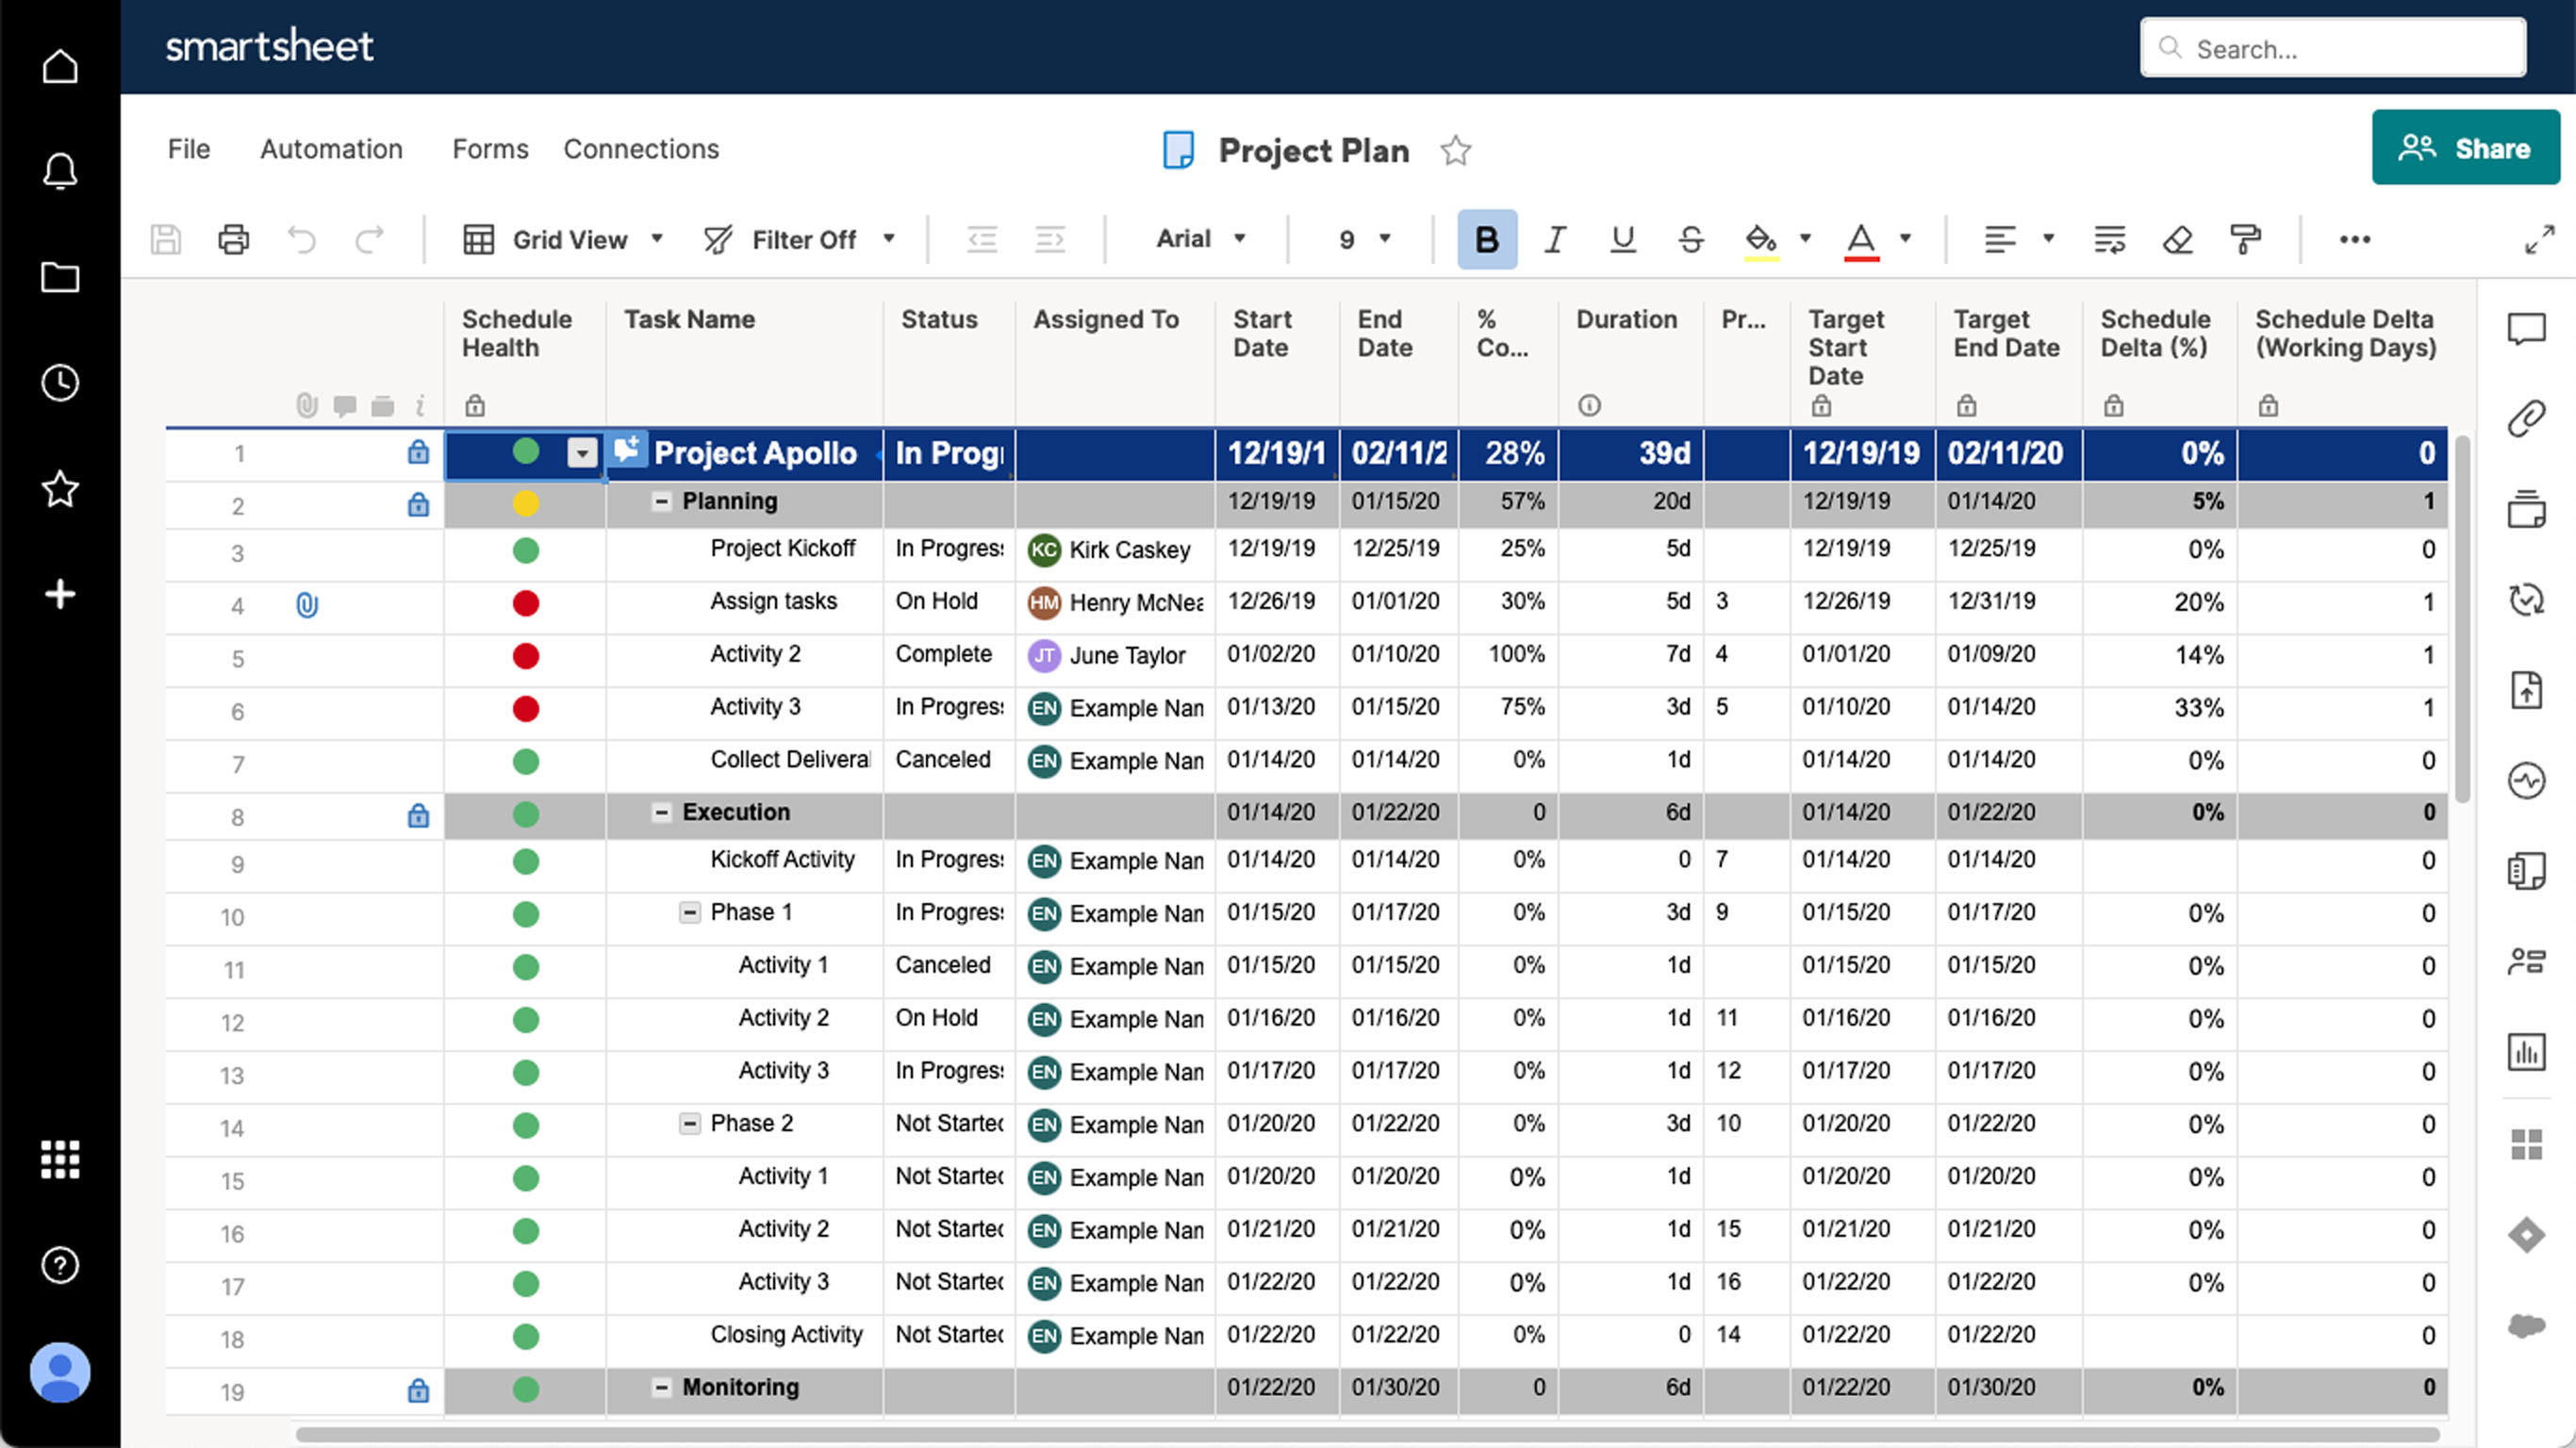Mark Project Plan as favorite star
The width and height of the screenshot is (2576, 1448).
coord(1455,151)
